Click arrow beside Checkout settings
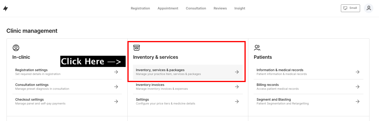The image size is (379, 121). (116, 102)
